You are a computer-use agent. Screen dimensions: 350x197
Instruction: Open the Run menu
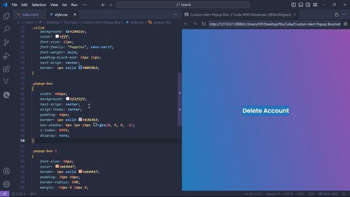(74, 5)
